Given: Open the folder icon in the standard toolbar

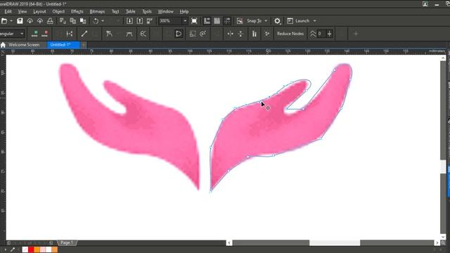Looking at the screenshot, I should click(4, 21).
